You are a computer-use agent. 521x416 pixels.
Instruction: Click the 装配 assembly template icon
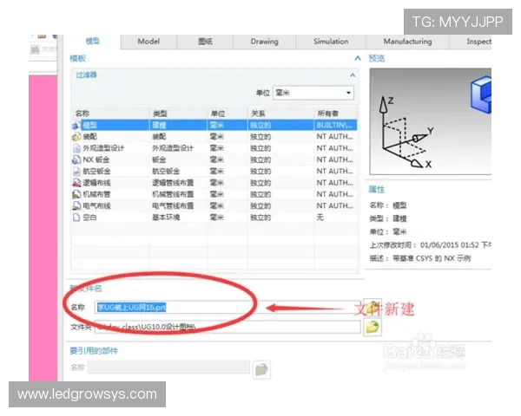(x=76, y=137)
